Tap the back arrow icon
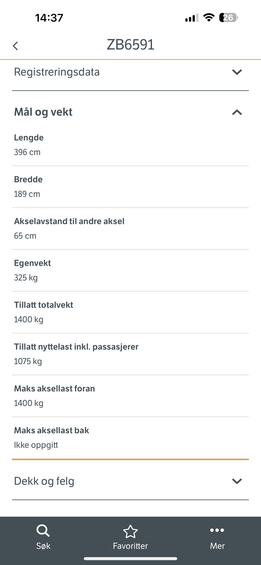261x565 pixels. (15, 46)
